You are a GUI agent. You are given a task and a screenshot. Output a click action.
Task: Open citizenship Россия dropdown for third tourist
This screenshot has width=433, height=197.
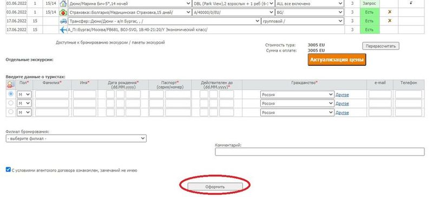(297, 112)
